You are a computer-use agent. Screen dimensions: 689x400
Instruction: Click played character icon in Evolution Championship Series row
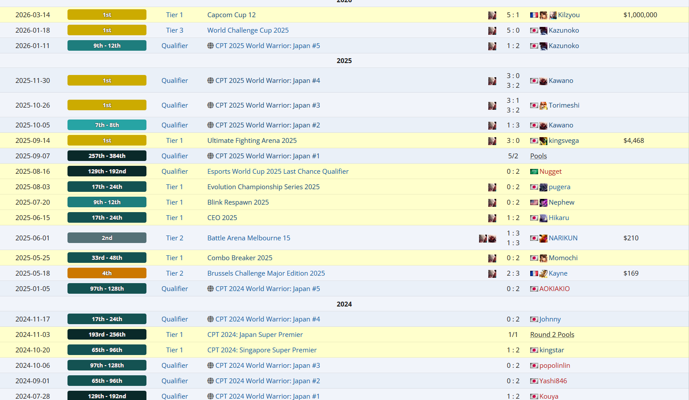point(492,187)
